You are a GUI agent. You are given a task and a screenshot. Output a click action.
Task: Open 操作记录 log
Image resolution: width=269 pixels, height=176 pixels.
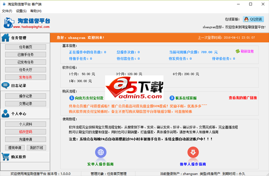coord(26,96)
